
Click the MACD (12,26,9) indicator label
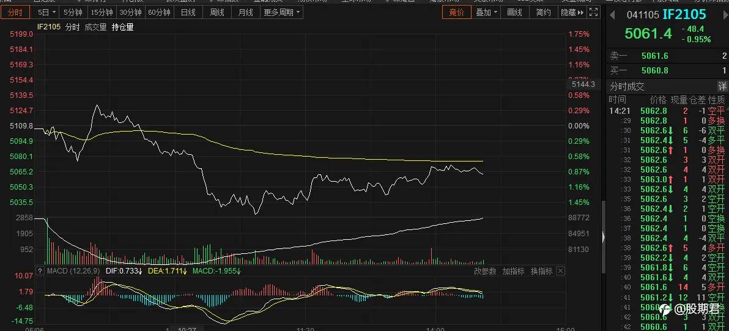tap(73, 271)
